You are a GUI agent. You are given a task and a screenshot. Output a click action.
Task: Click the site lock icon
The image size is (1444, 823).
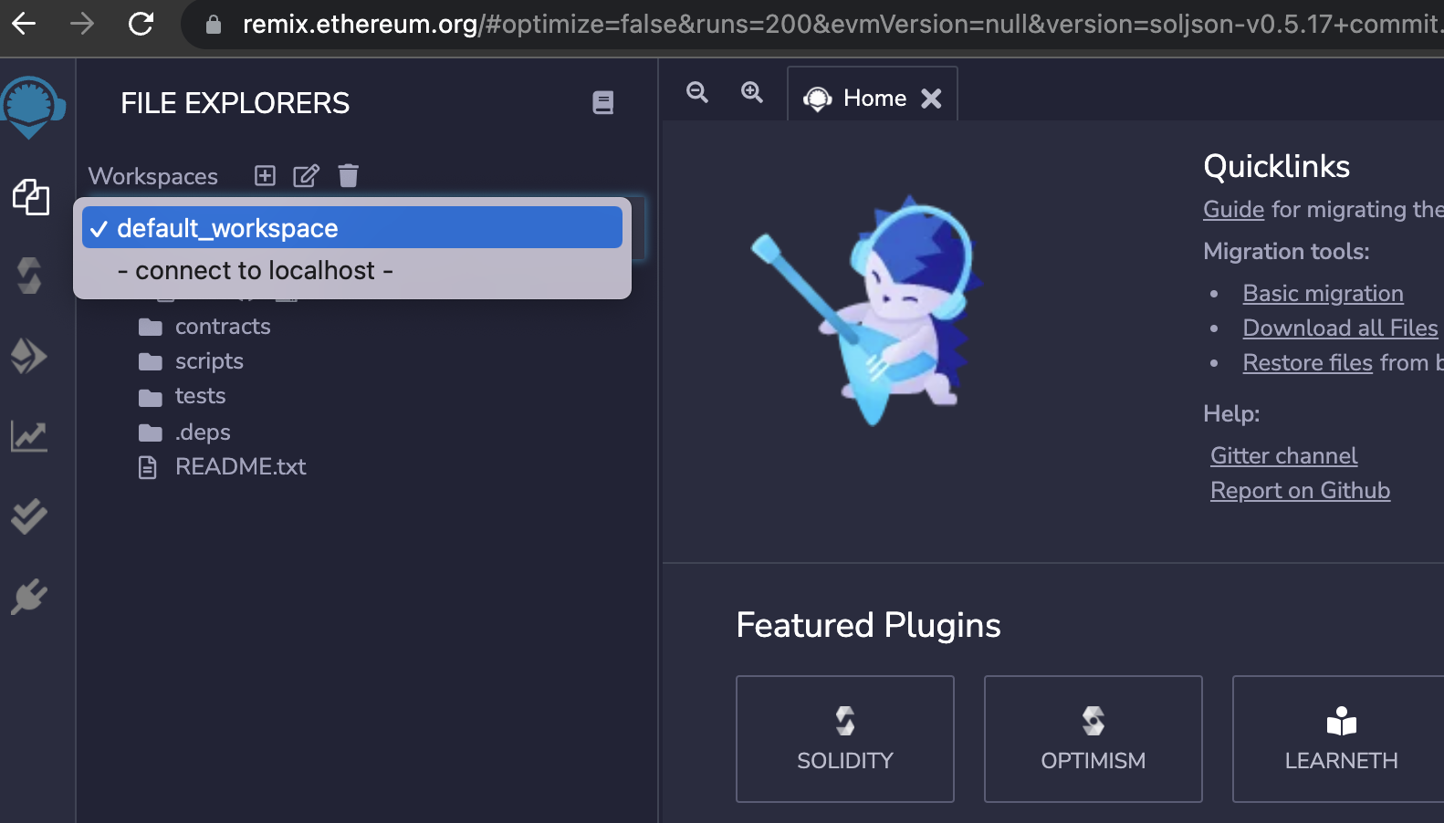coord(214,25)
